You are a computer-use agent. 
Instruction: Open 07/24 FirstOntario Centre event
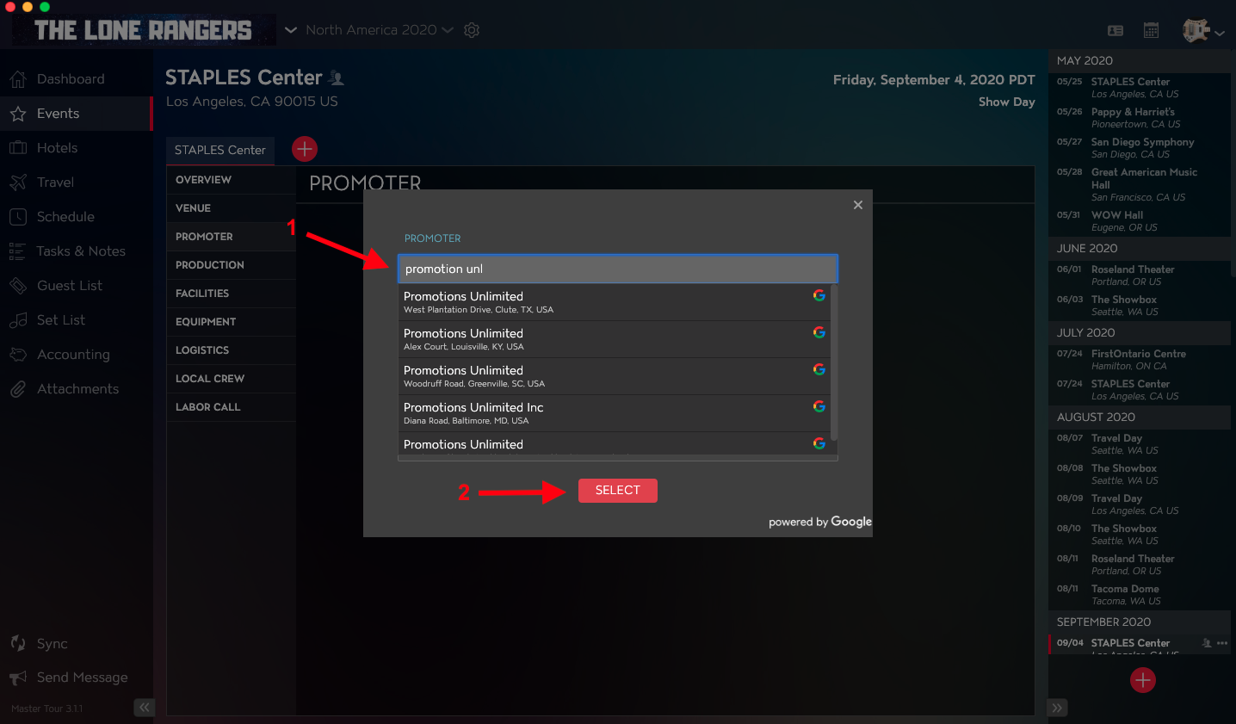1140,360
